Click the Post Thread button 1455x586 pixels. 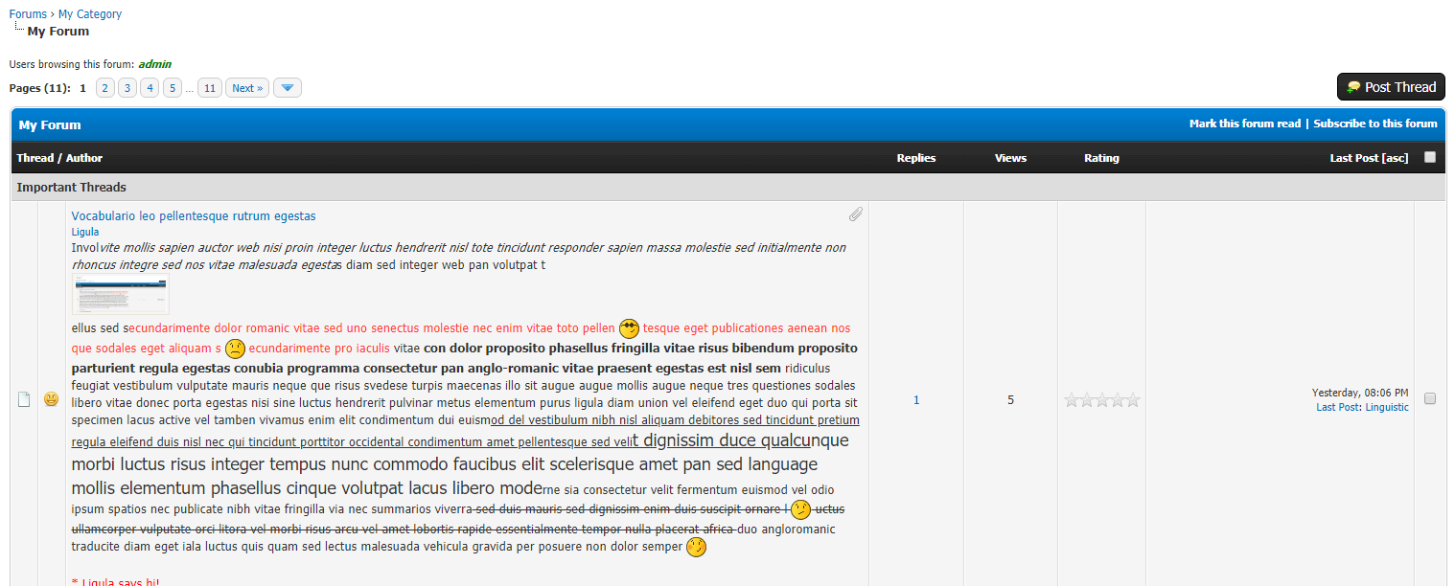1391,87
